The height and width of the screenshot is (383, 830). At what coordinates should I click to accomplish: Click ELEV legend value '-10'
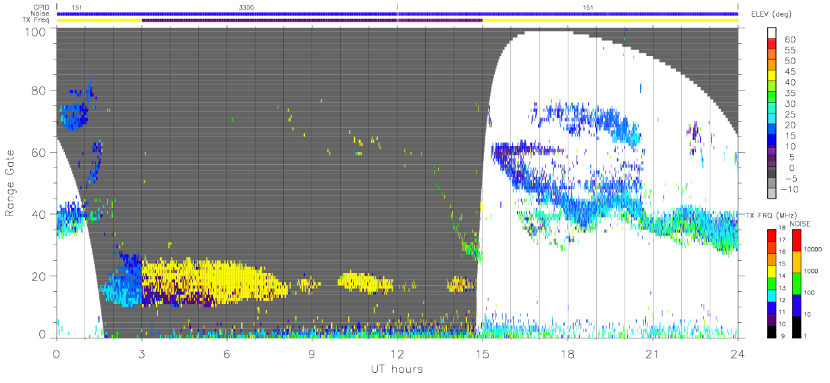tap(791, 189)
